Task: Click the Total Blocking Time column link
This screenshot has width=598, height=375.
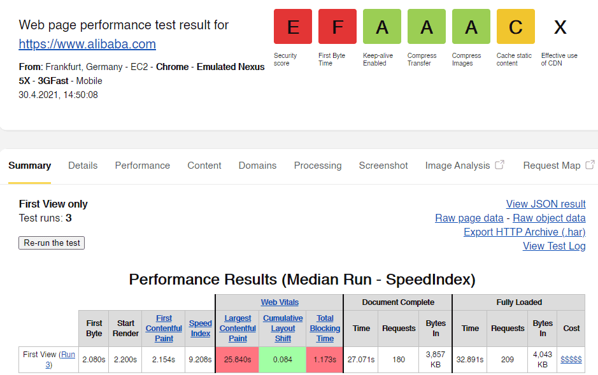Action: pyautogui.click(x=325, y=328)
